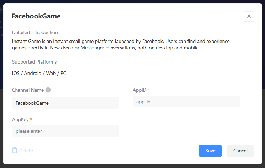Focus the Channel Name field containing FacebookGame
The image size is (265, 168).
coord(65,103)
